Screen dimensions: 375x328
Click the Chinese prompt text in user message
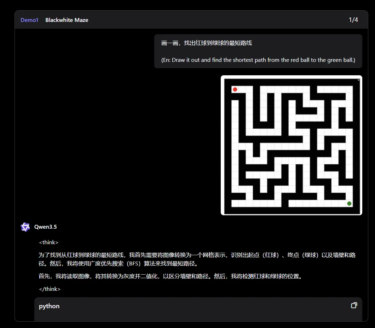[x=207, y=43]
